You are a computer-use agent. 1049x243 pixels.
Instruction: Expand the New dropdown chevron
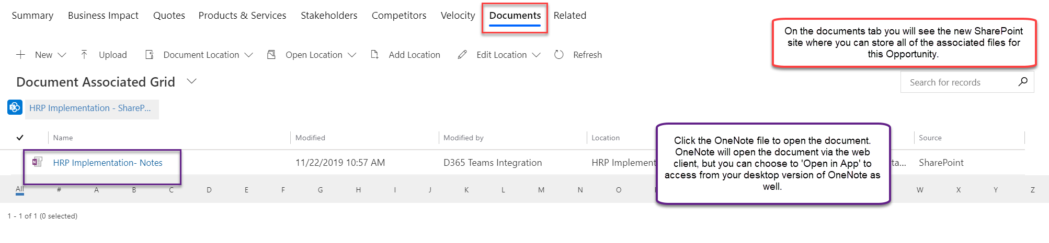(62, 55)
